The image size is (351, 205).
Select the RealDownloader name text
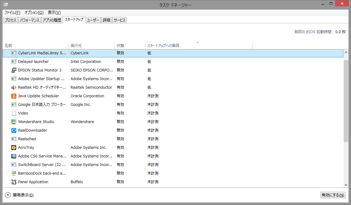coord(33,130)
